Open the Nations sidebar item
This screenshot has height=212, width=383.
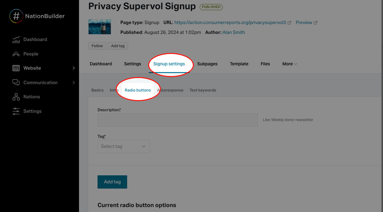click(x=31, y=96)
